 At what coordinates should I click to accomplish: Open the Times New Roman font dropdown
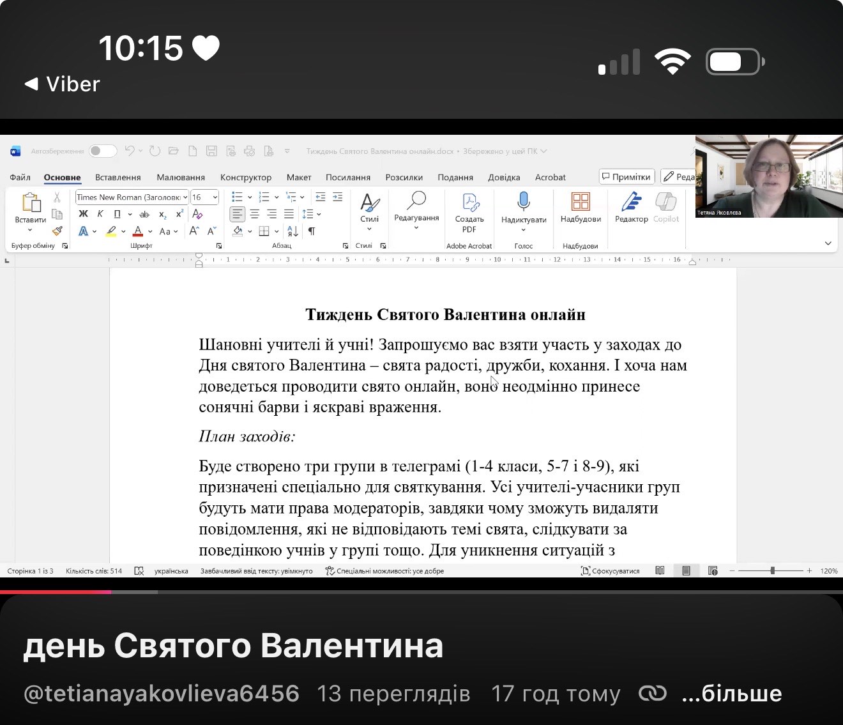[185, 197]
